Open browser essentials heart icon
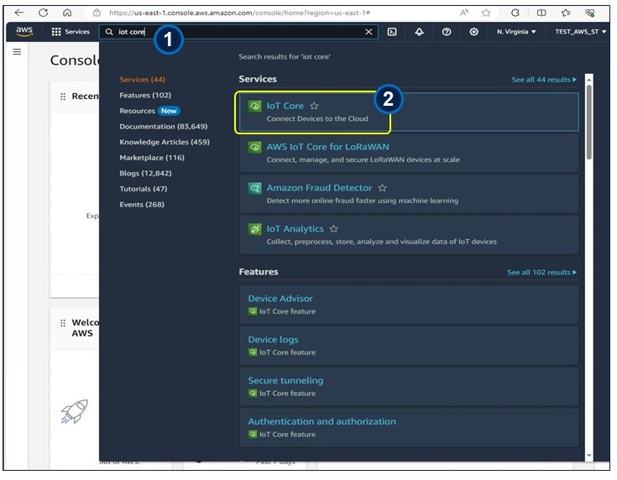 coord(590,13)
